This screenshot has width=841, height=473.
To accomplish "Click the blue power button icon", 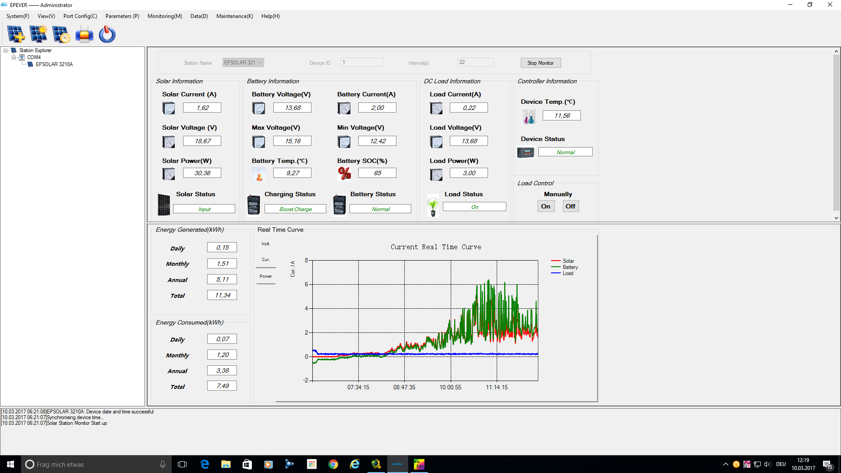I will (x=107, y=34).
